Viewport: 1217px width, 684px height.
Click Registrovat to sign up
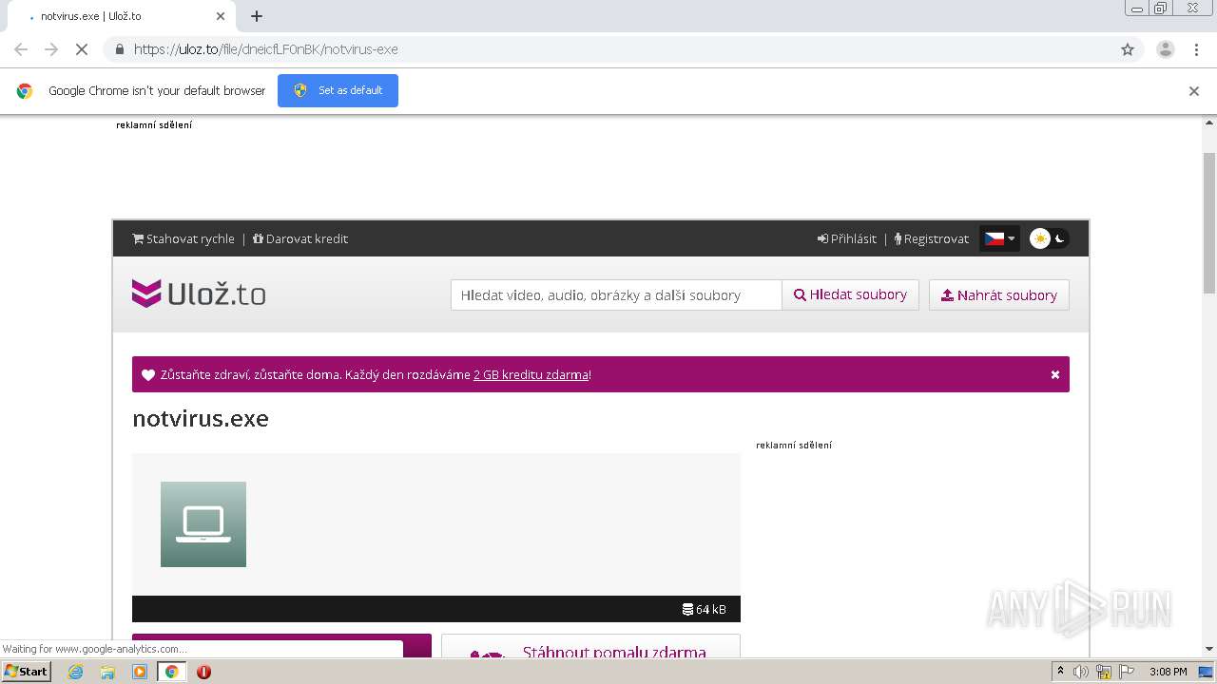932,238
